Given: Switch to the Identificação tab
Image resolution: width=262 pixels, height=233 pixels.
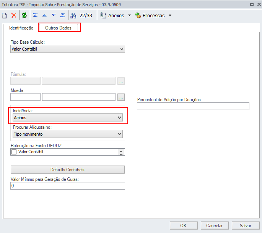Looking at the screenshot, I should 21,28.
